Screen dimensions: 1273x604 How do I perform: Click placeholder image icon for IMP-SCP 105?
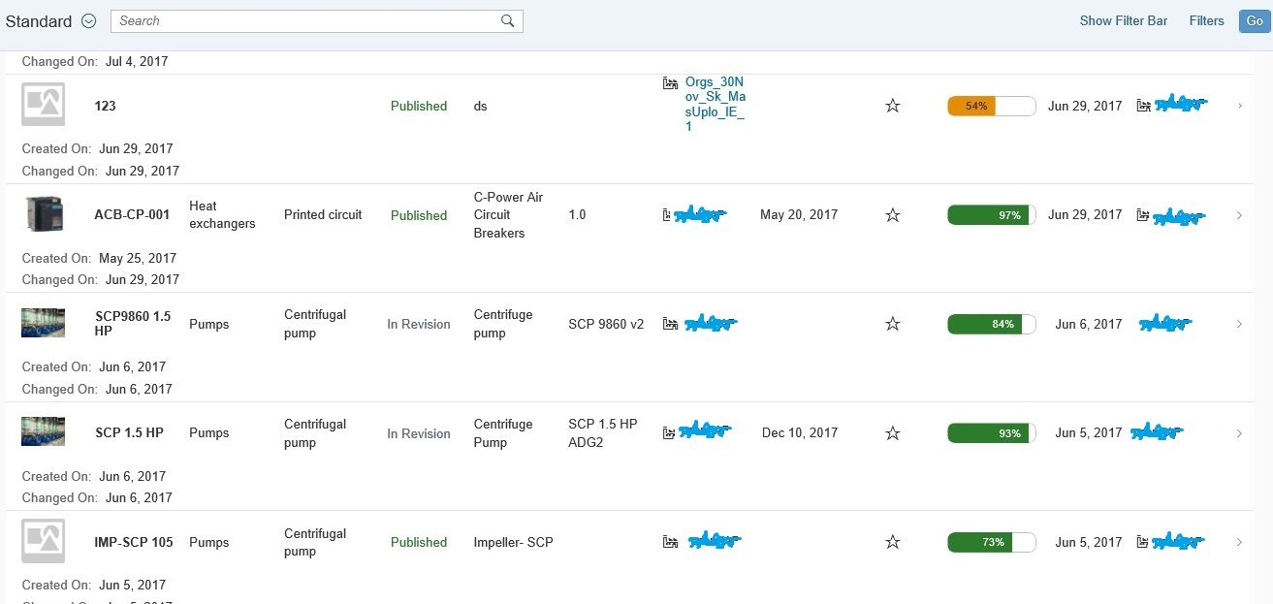point(44,541)
